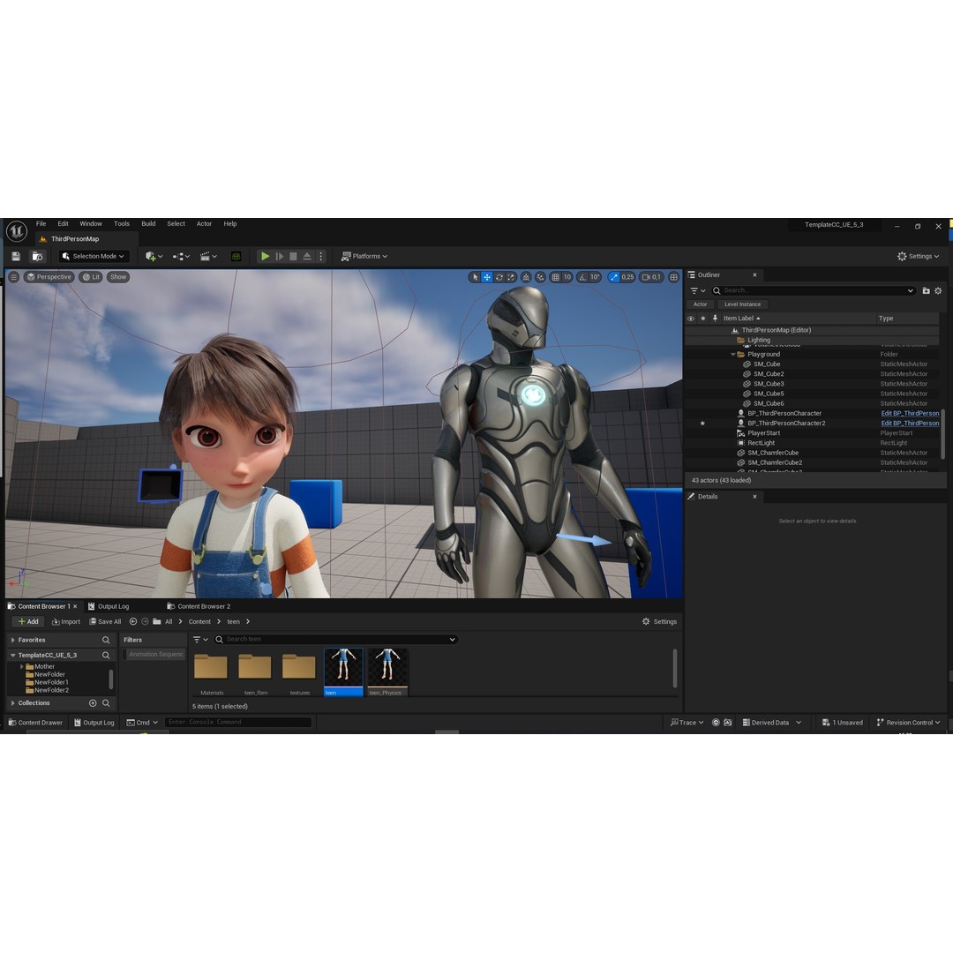Click the green Marketplace icon in toolbar
Viewport: 953px width, 953px height.
coord(236,257)
